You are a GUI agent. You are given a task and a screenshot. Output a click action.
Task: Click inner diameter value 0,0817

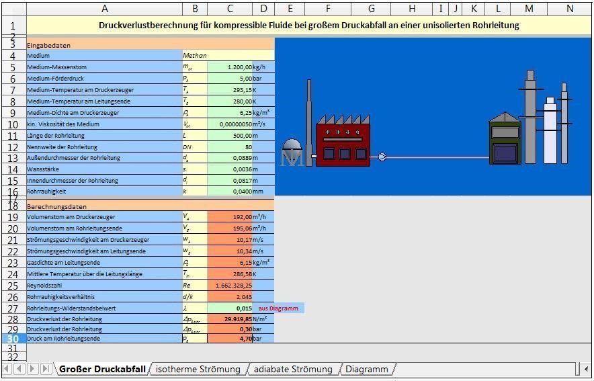(x=230, y=181)
